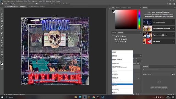The height and width of the screenshot is (99, 176).
Task: Switch to the 'Градиенты' tab
Action: 124,8
